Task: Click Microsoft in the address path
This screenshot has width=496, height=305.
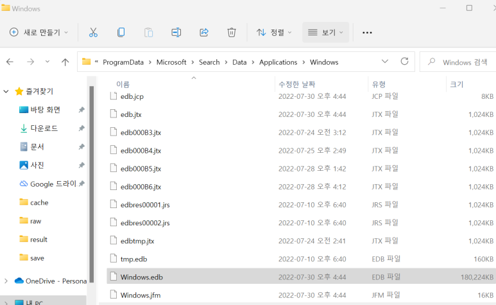Action: click(171, 62)
